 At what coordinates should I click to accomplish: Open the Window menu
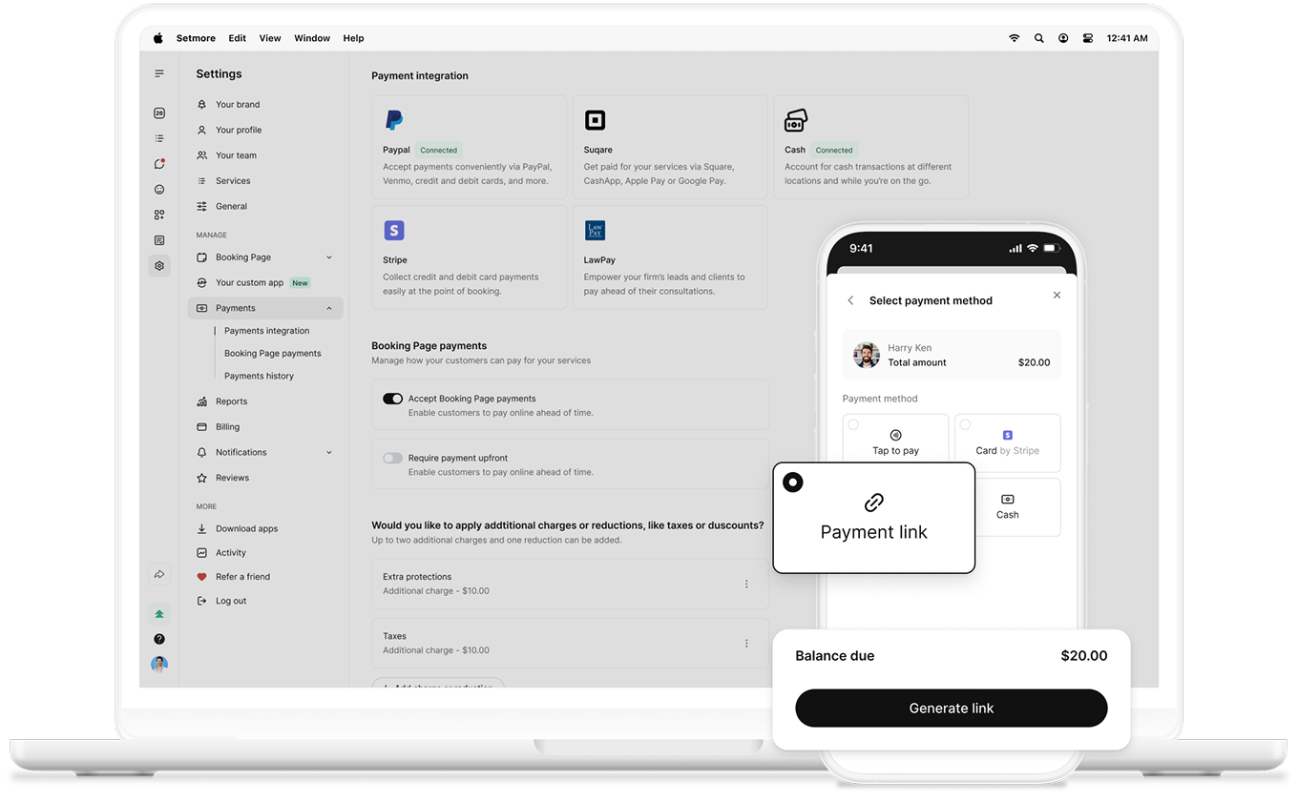(x=312, y=38)
